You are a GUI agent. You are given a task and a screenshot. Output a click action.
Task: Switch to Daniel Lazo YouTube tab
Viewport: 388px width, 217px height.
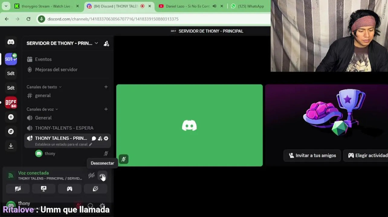pyautogui.click(x=190, y=6)
